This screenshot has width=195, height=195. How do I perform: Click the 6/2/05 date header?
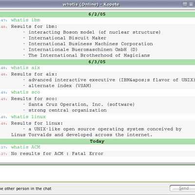click(97, 14)
